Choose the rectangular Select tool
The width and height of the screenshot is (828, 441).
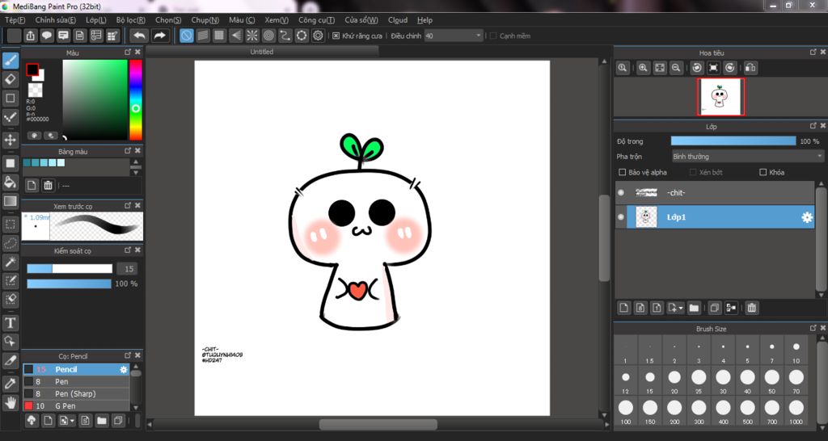(11, 225)
